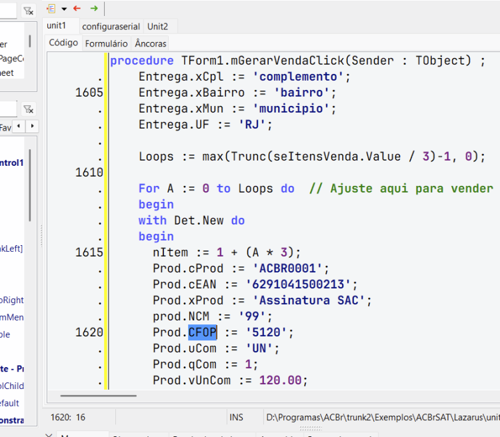The height and width of the screenshot is (437, 500).
Task: Open the jump history dropdown arrow
Action: (x=64, y=9)
